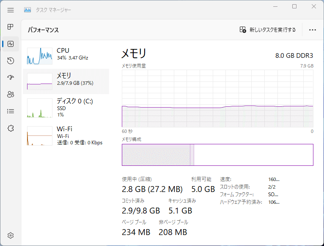The image size is (324, 246).
Task: Click the ディスク 0 mini graph thumbnail
Action: coord(39,108)
